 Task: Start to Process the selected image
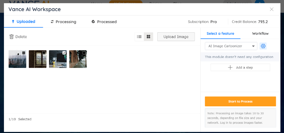(240, 101)
